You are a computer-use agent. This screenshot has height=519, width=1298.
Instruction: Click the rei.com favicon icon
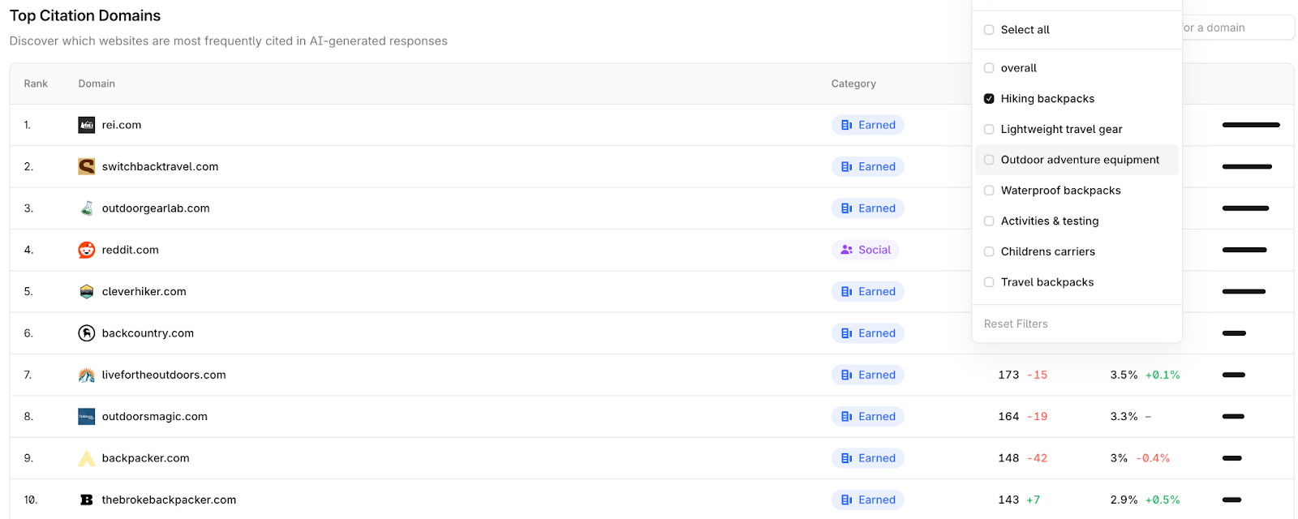pyautogui.click(x=86, y=125)
